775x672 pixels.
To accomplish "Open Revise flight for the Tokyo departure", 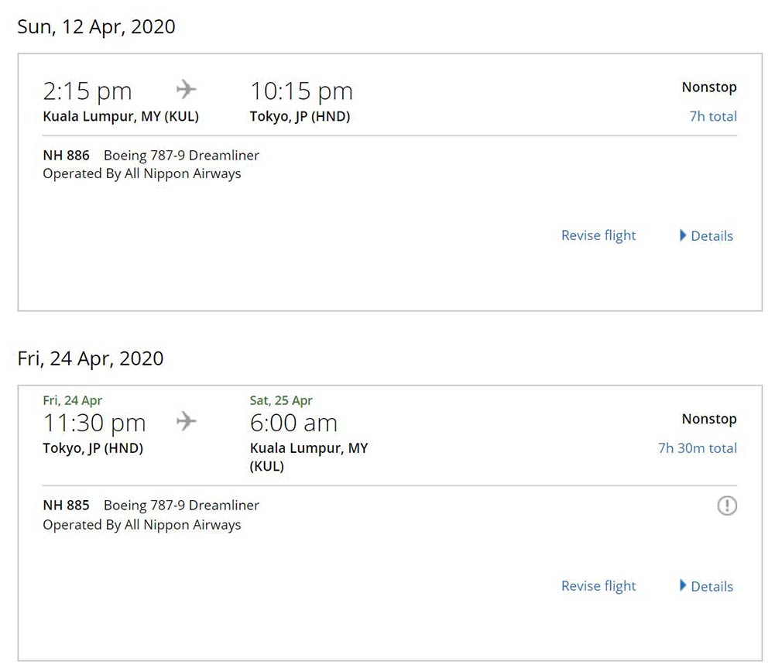I will click(x=598, y=586).
